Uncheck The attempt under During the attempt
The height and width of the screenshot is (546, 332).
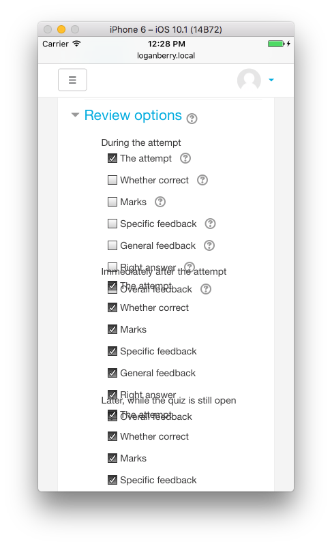[112, 158]
